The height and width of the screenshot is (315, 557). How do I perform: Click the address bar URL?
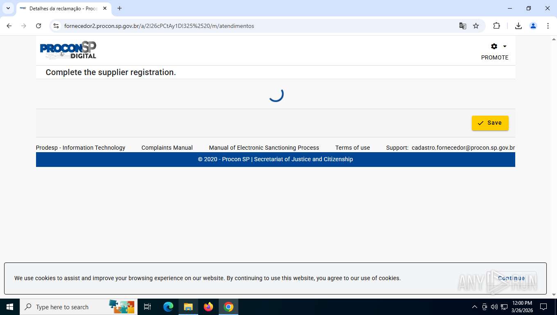159,26
